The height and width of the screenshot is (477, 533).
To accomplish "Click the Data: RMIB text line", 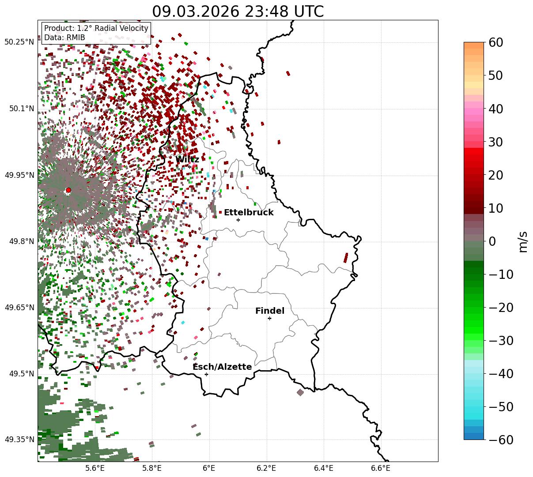I will (x=64, y=38).
